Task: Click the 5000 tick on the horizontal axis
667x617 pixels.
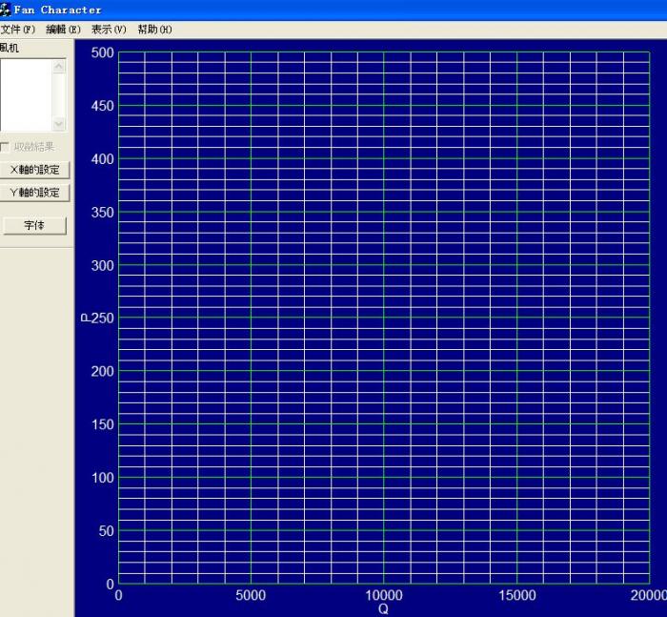Action: pyautogui.click(x=251, y=596)
